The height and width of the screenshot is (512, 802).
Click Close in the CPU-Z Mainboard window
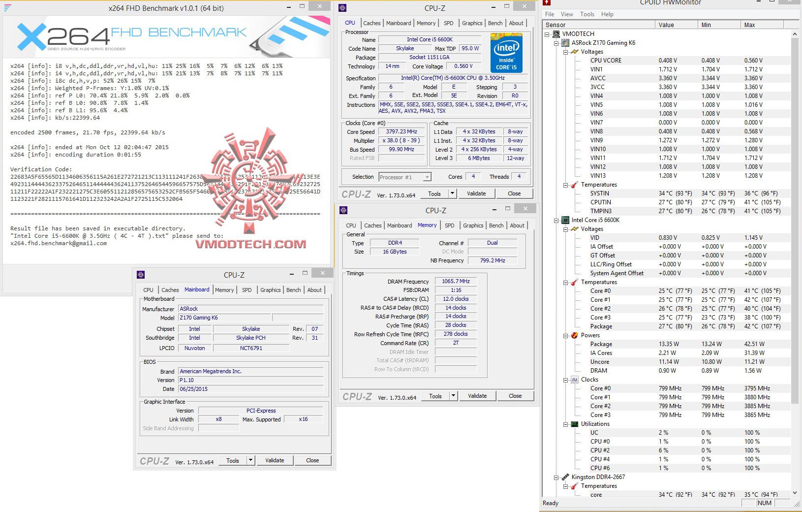[312, 460]
